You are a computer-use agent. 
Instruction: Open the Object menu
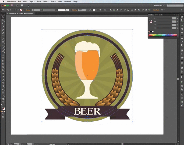[32, 2]
